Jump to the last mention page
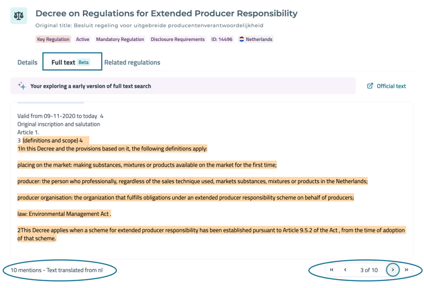424x288 pixels. pos(406,270)
